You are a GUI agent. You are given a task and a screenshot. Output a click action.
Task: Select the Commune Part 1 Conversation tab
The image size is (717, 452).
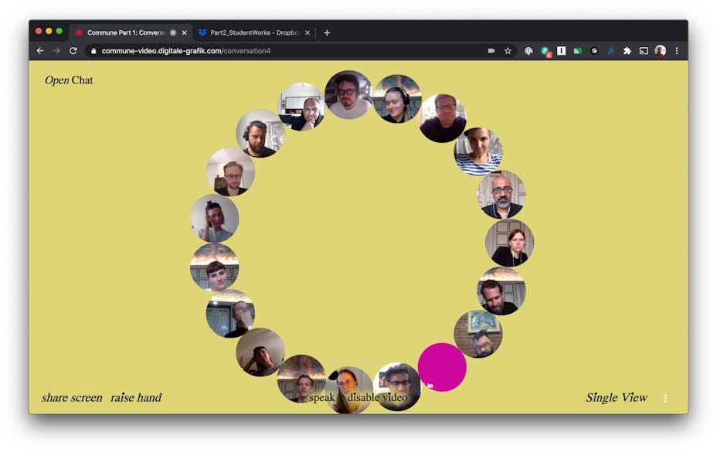[x=125, y=32]
